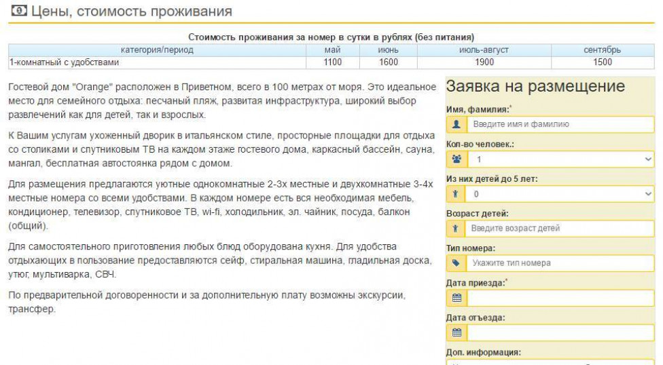Screen dimensions: 663x365
Task: Click the child icon beside the under-5 children selector
Action: click(x=456, y=194)
